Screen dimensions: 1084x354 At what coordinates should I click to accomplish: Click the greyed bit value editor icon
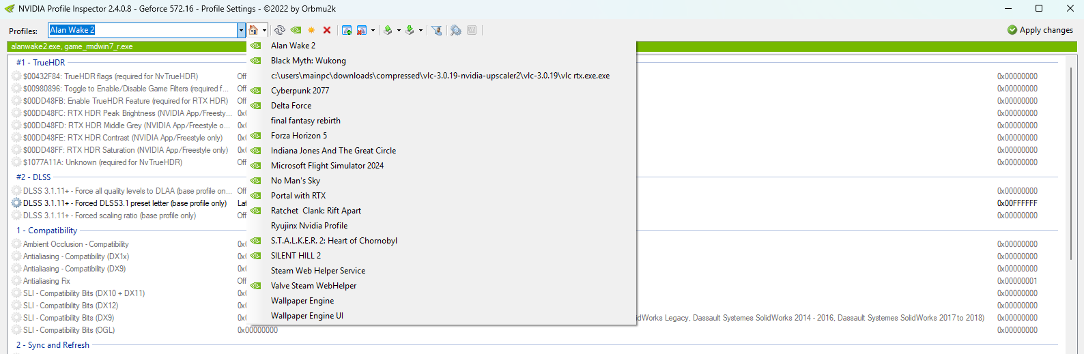tap(472, 30)
